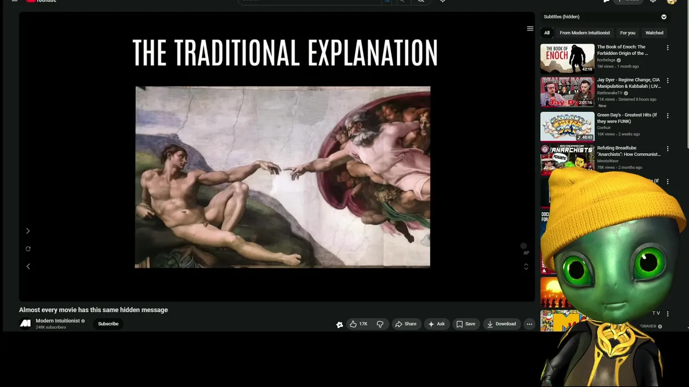Open the hamburger guide menu
This screenshot has width=689, height=387.
15,1
